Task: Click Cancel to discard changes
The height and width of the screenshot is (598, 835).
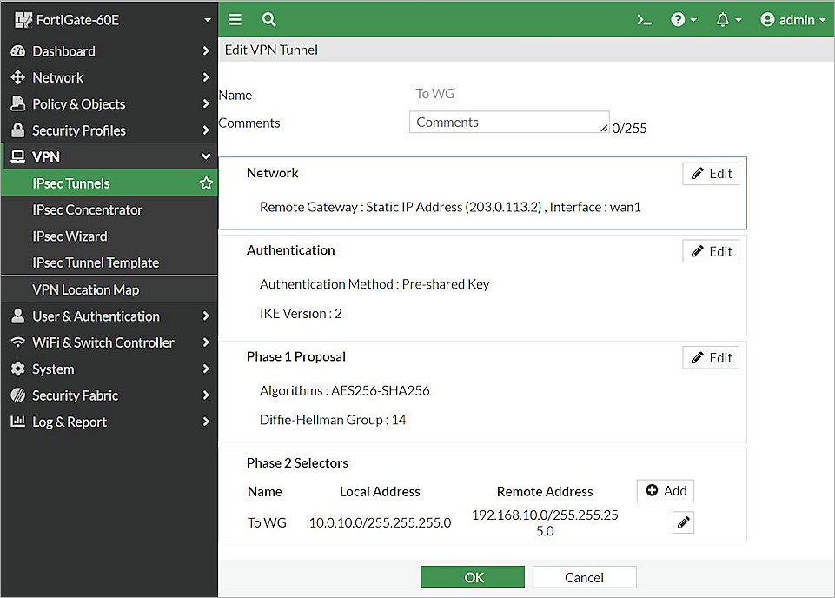Action: (584, 576)
